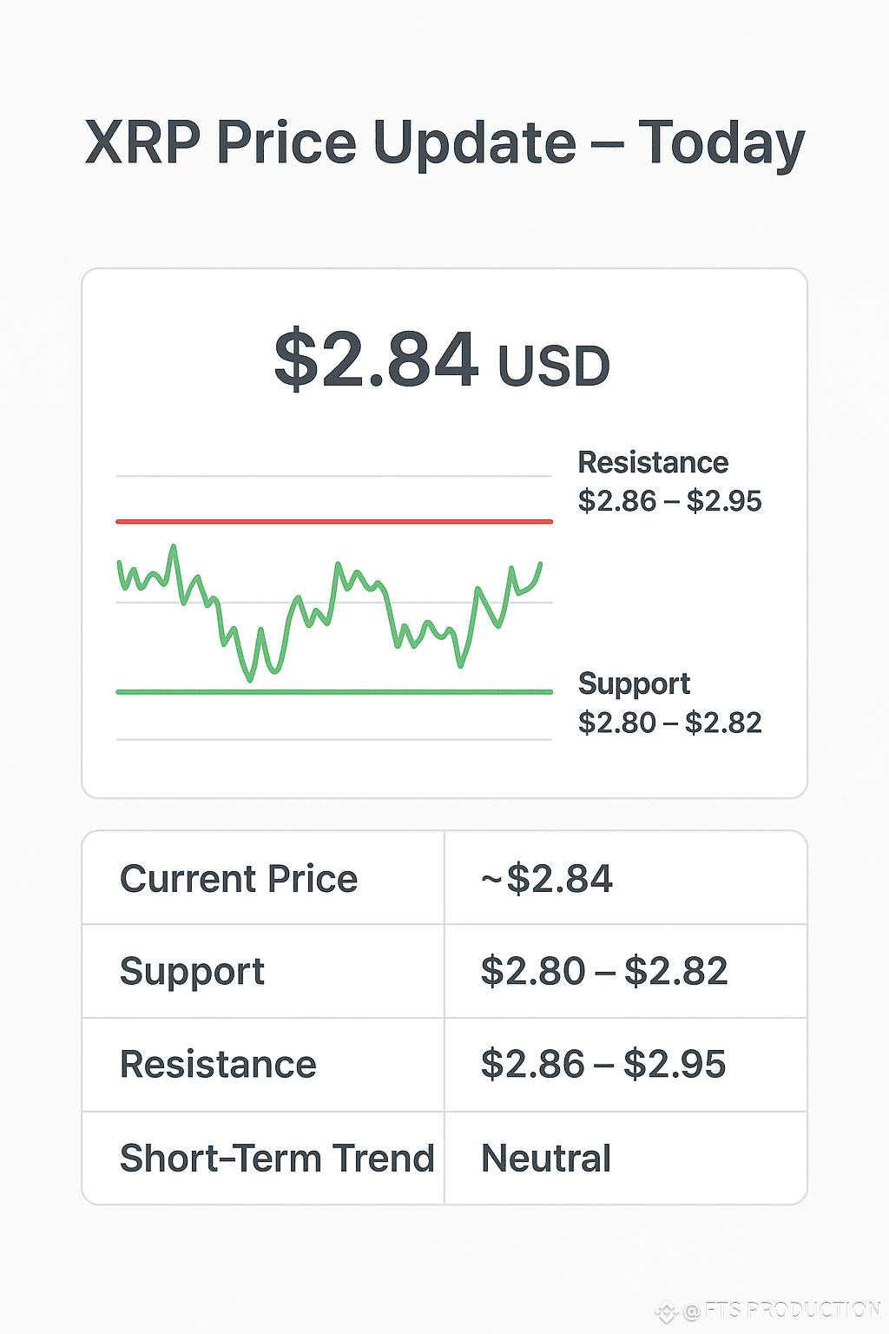
Task: Select the table's $2.80 – $2.82 value
Action: [604, 971]
